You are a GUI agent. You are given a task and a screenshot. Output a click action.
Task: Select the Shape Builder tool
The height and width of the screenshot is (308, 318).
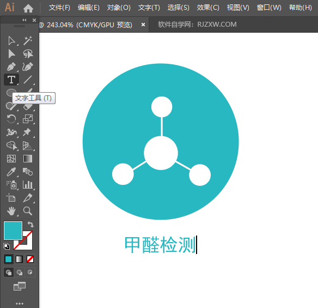point(12,146)
